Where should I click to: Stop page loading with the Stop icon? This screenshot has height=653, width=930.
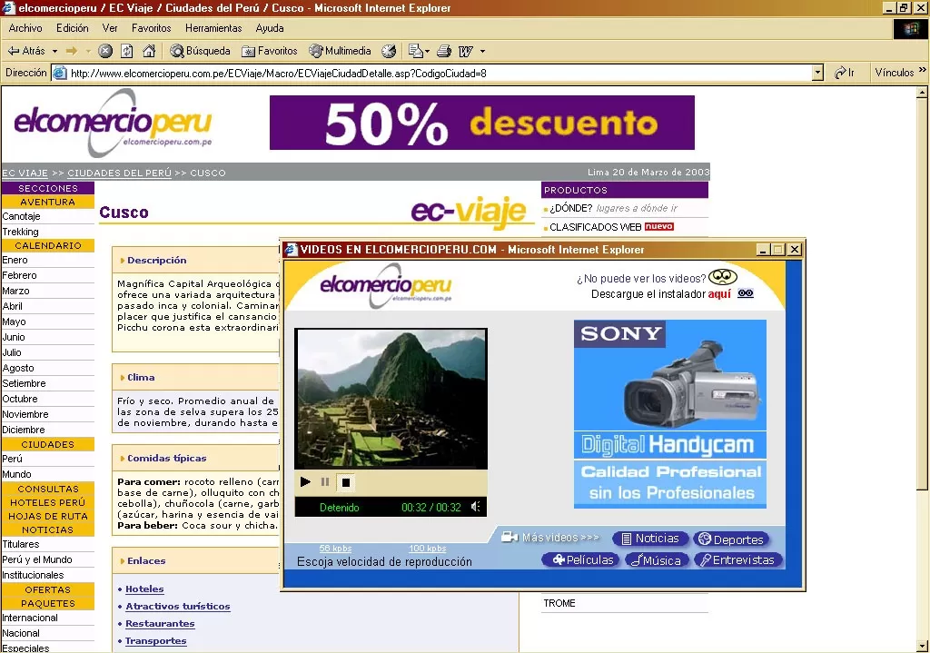[x=105, y=51]
